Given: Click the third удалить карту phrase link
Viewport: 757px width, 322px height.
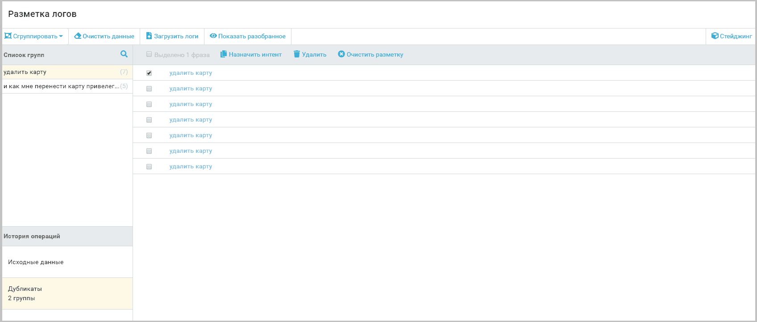Looking at the screenshot, I should (191, 104).
